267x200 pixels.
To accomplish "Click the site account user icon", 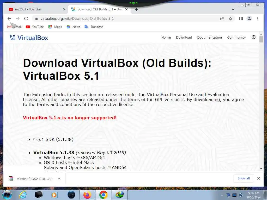I will 253,37.
